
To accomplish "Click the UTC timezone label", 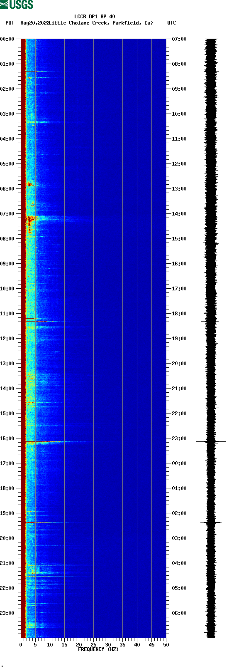I will [x=172, y=23].
